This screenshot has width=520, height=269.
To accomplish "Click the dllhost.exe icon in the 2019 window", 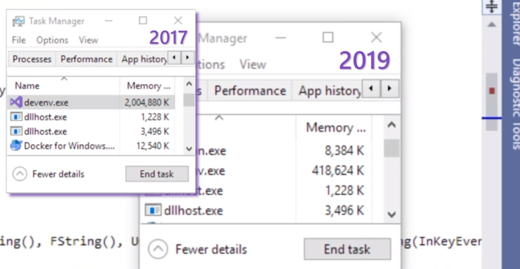I will [153, 210].
